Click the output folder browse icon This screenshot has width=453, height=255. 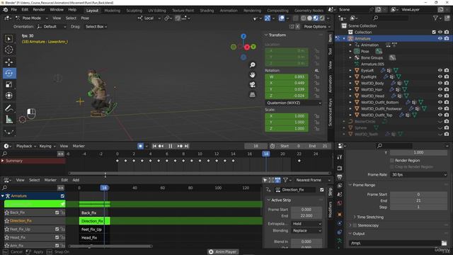pos(444,243)
